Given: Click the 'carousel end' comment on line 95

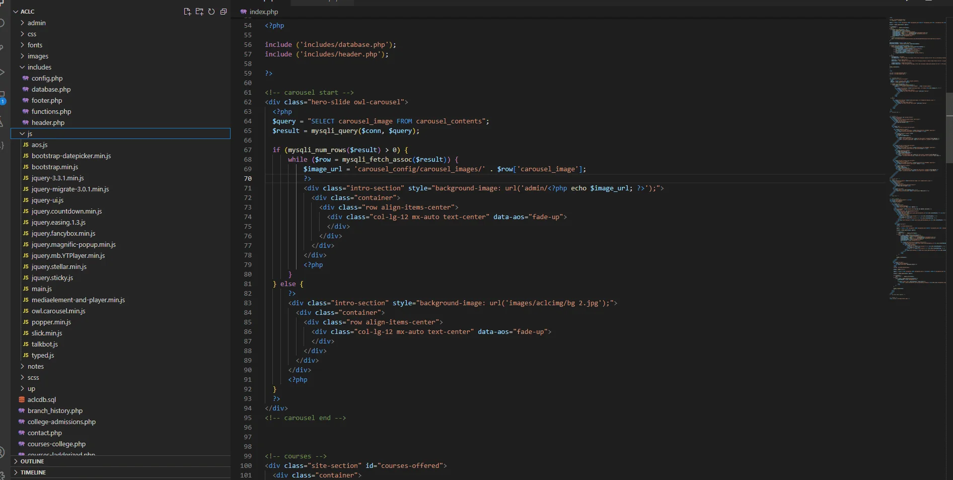Looking at the screenshot, I should tap(306, 418).
